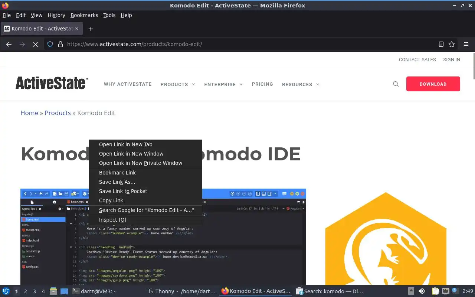Viewport: 475px width, 297px height.
Task: Switch to workspace 2 in taskbar
Action: click(25, 291)
